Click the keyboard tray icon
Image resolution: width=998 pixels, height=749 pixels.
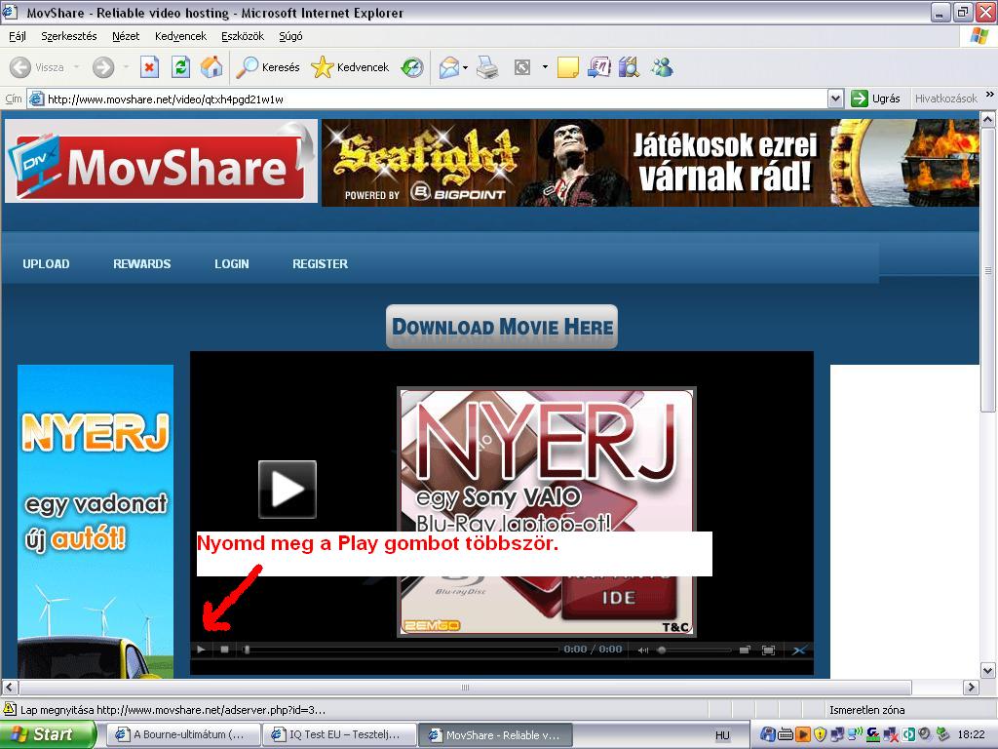click(x=787, y=735)
